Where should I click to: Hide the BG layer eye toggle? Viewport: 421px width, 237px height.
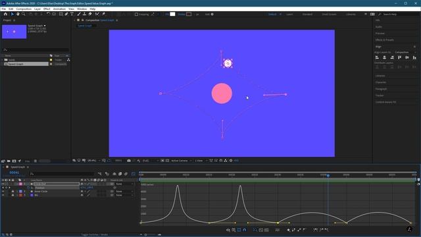[x=3, y=195]
